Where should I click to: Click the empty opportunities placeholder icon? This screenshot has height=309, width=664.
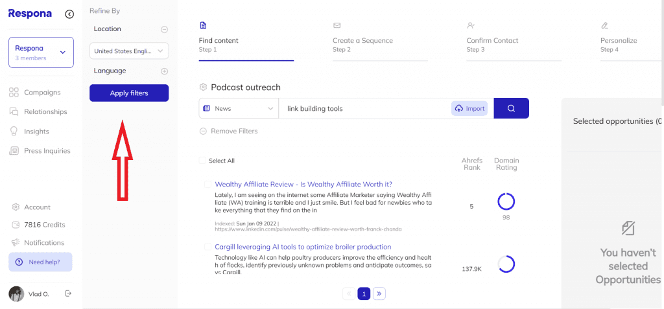tap(628, 229)
